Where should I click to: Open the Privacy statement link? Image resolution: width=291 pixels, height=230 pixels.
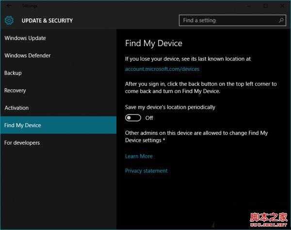pos(146,171)
